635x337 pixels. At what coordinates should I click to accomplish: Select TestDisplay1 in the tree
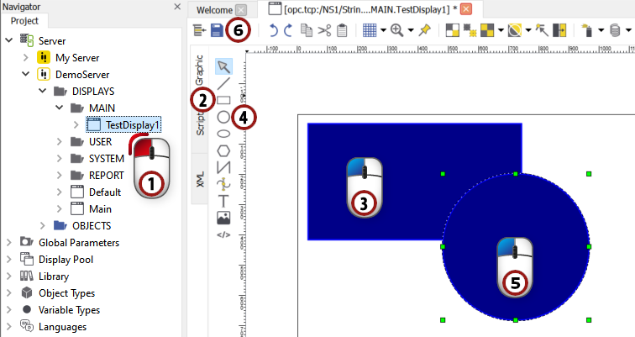click(x=132, y=124)
